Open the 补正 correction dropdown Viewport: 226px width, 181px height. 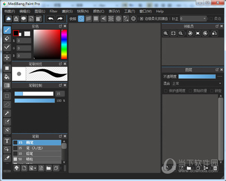[x=193, y=19]
